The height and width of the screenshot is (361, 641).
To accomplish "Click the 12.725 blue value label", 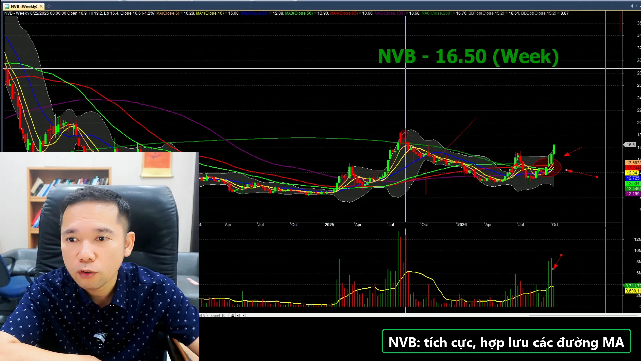I will (x=633, y=178).
